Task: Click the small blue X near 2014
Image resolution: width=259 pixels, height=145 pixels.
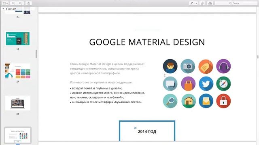Action: coord(135,128)
